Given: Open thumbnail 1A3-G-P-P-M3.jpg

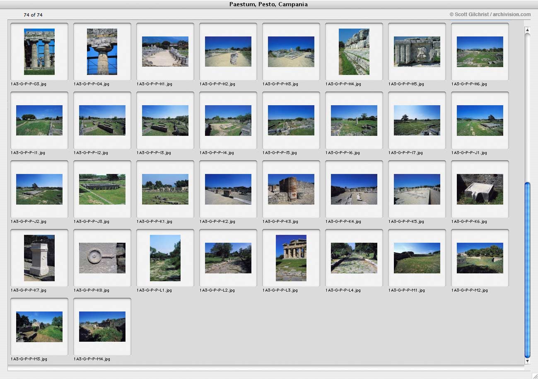Looking at the screenshot, I should click(x=39, y=327).
